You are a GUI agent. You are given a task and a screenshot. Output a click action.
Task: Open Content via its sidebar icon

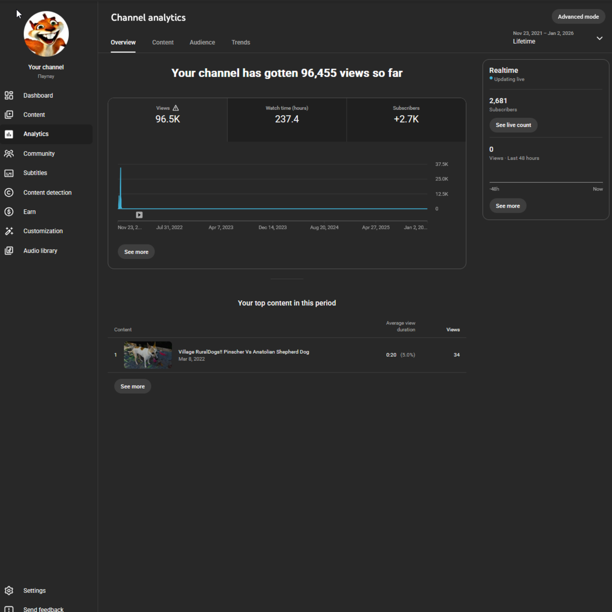9,114
